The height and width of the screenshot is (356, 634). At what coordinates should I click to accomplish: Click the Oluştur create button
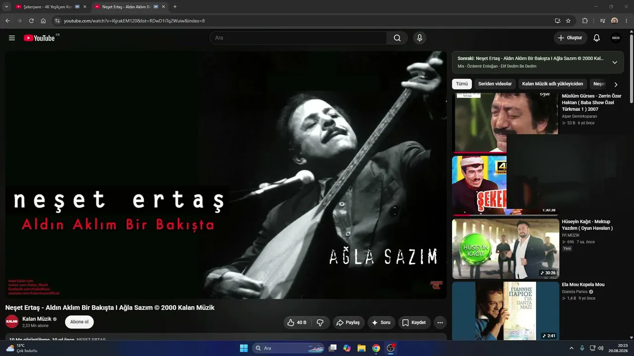[570, 38]
